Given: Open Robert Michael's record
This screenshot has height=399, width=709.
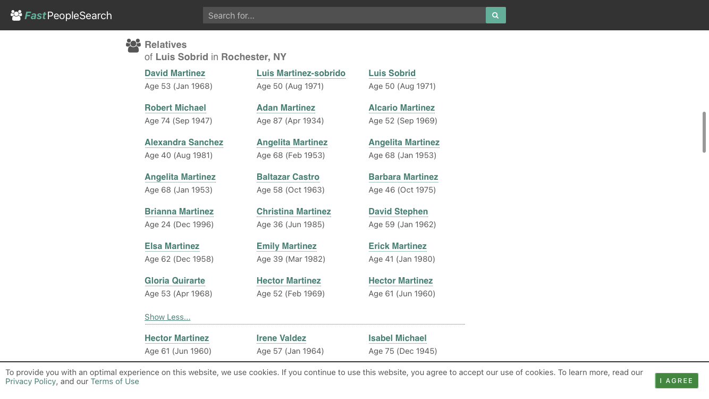Looking at the screenshot, I should (175, 108).
